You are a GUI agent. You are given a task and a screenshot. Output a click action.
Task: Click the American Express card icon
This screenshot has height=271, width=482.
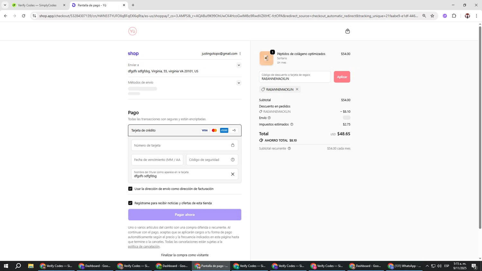[x=224, y=130]
